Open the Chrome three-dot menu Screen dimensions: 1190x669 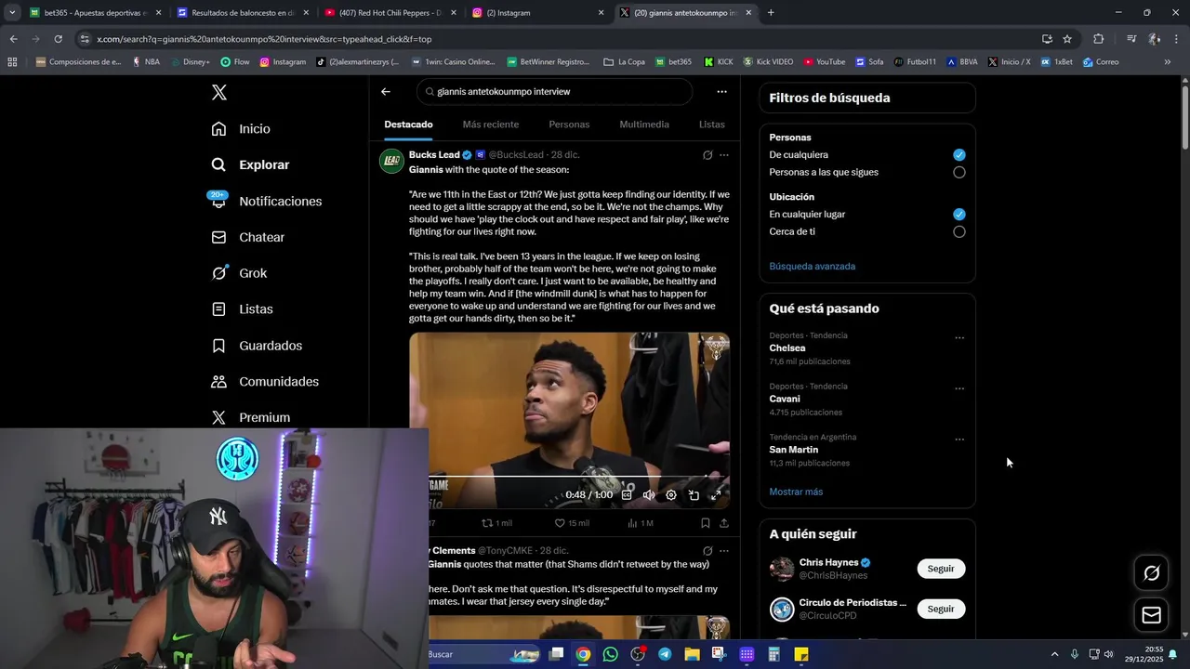click(x=1178, y=39)
